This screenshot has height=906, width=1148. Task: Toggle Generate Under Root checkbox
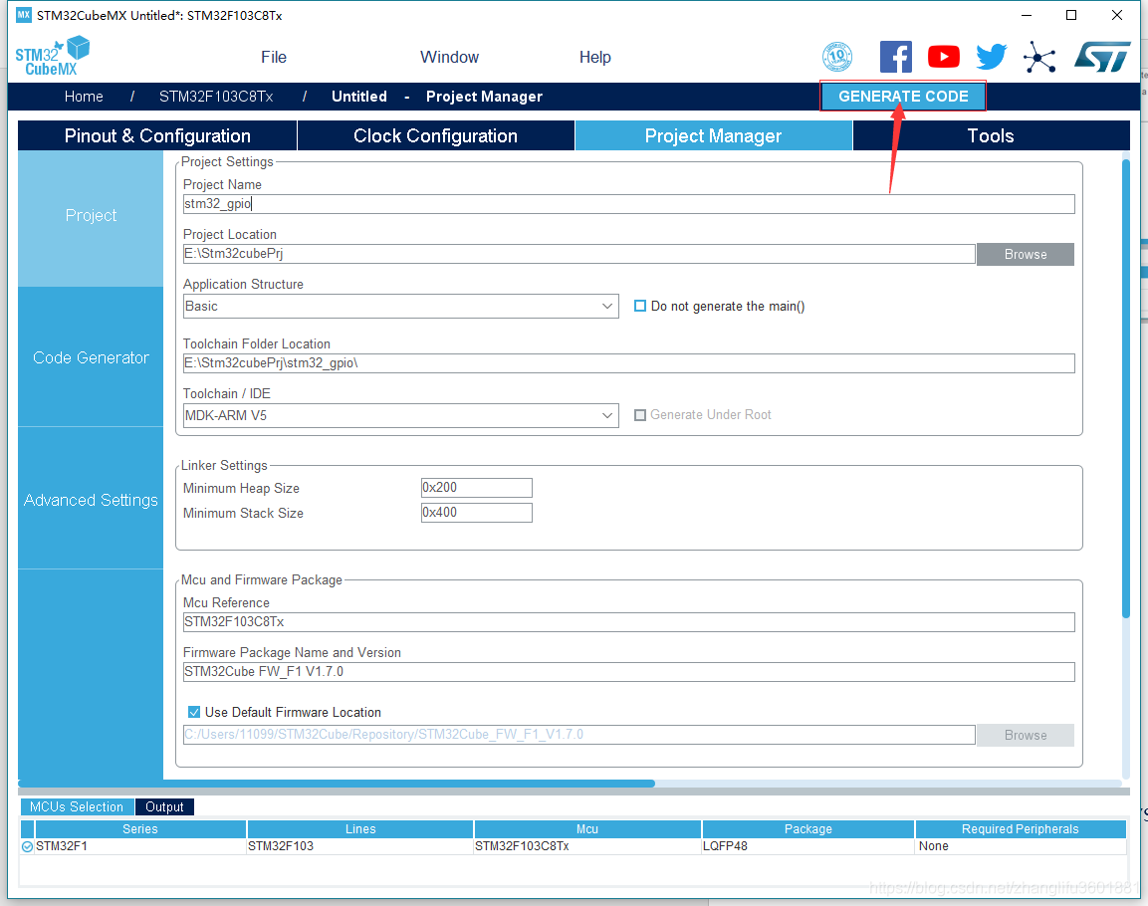click(640, 415)
